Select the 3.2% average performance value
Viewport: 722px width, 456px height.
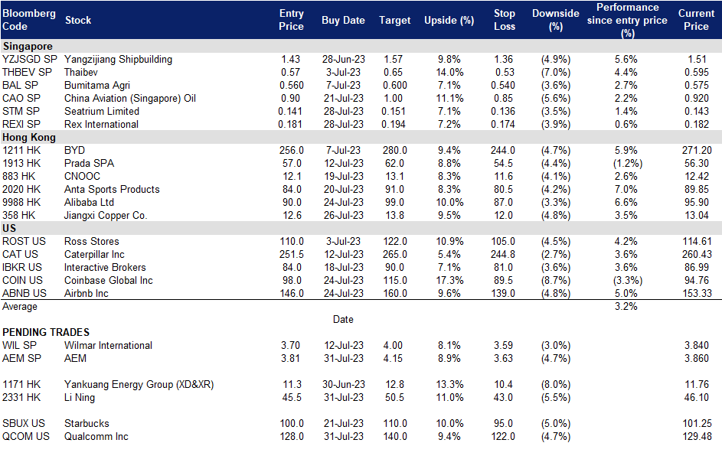[x=626, y=307]
